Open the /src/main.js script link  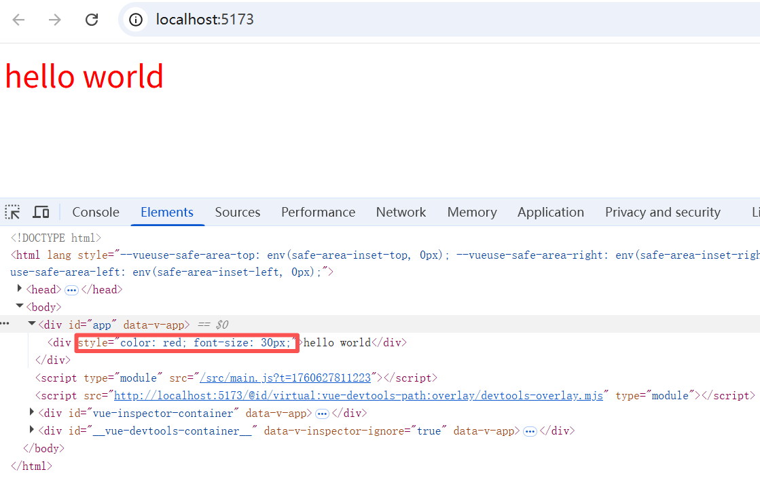(x=285, y=378)
